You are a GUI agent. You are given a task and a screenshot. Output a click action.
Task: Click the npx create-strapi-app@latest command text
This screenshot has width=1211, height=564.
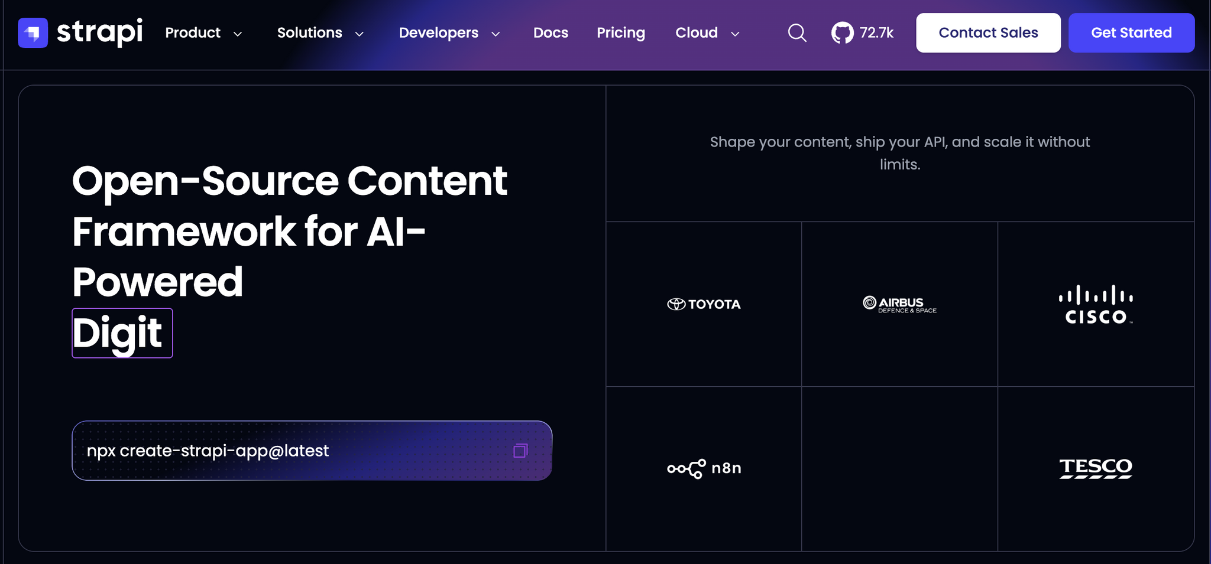[208, 451]
